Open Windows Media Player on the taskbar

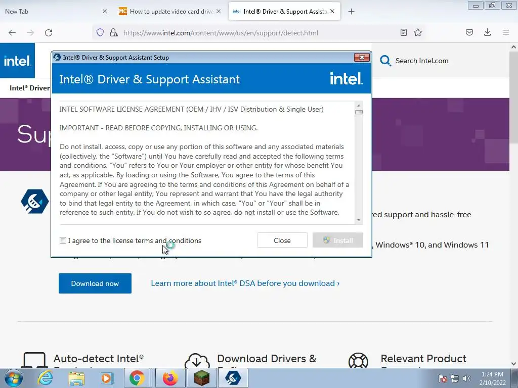tap(107, 378)
